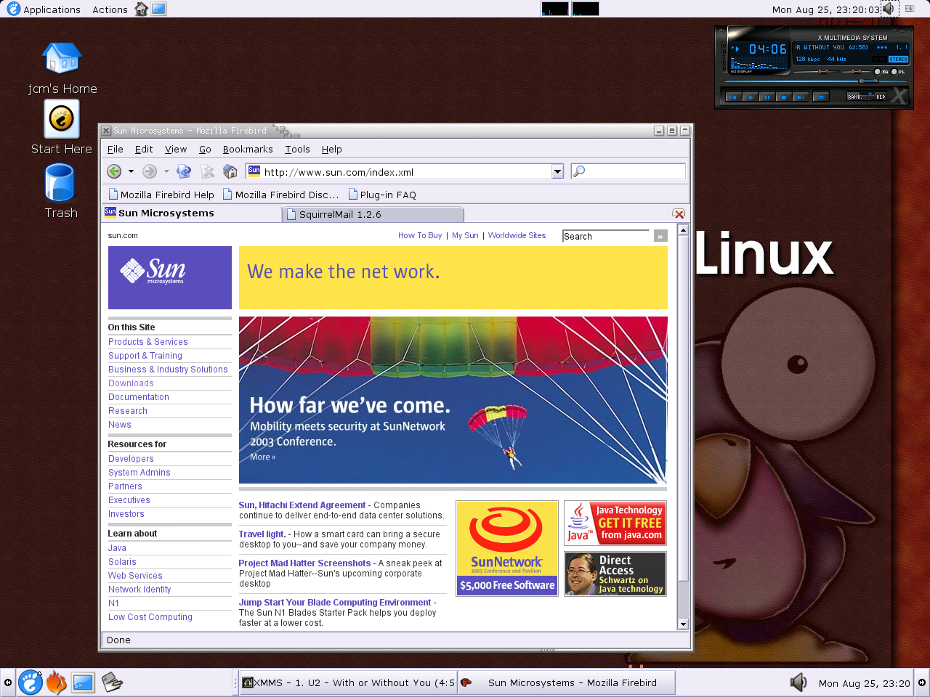Toggle REP repeat in XMMS
The image size is (930, 697).
coord(877,97)
